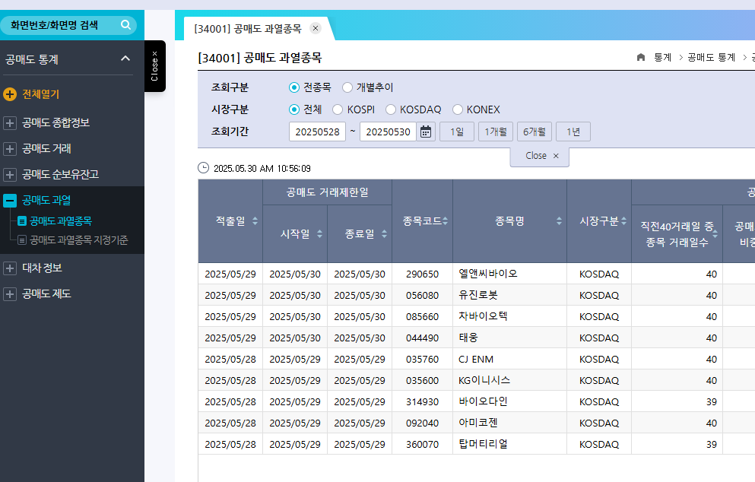Image resolution: width=755 pixels, height=482 pixels.
Task: Click stock code 290650
Action: tap(422, 274)
